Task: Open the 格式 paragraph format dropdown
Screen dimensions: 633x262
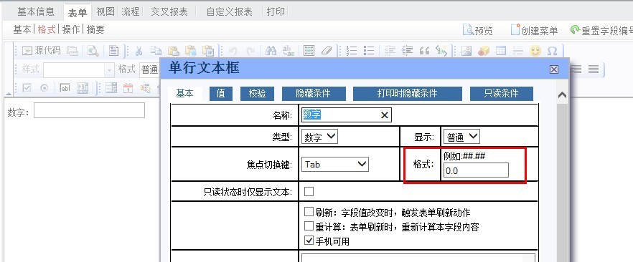Action: (149, 69)
